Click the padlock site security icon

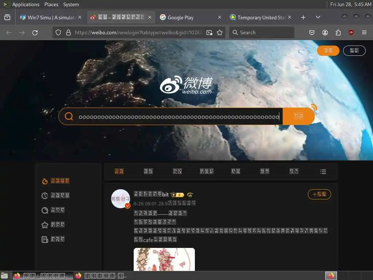click(x=68, y=32)
